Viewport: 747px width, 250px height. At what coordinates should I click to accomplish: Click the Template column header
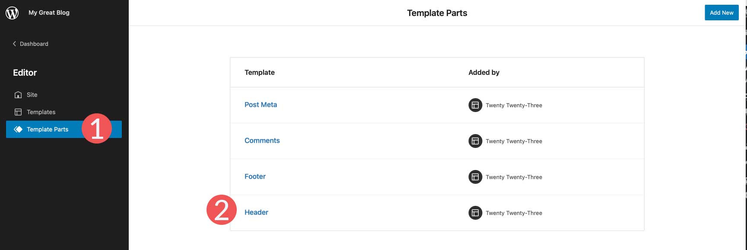[x=259, y=72]
